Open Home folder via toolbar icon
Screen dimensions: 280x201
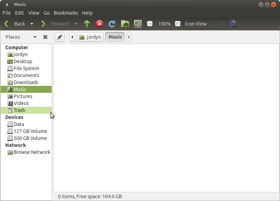tap(125, 24)
